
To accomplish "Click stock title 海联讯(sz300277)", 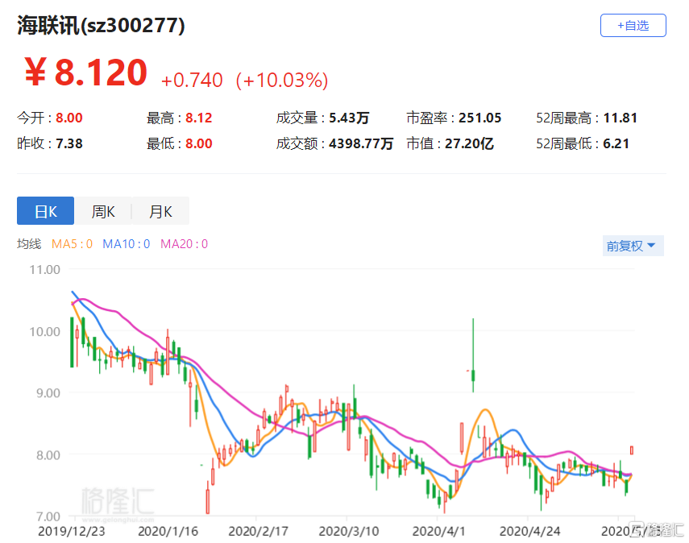I will click(x=101, y=25).
